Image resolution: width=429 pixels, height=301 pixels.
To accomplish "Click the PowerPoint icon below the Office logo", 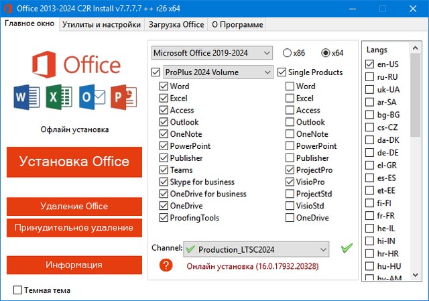I will (123, 97).
